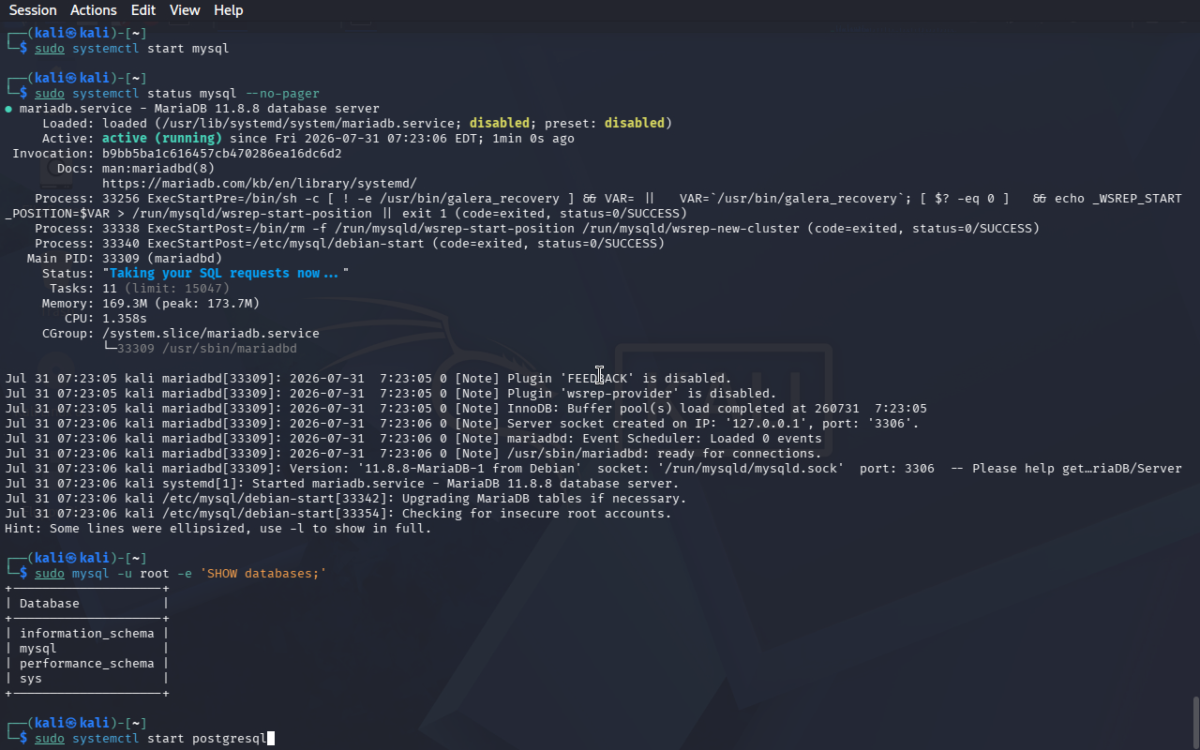This screenshot has width=1200, height=750.
Task: Click the Invocation ID b9bb5ba1c616457cb470286ea16dc6d2
Action: [x=222, y=153]
